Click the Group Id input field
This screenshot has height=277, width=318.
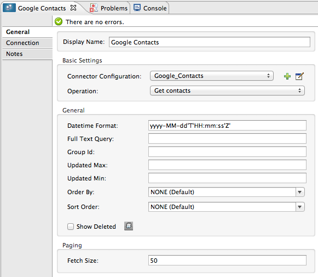pos(227,152)
